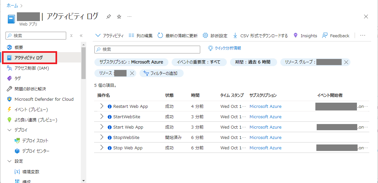Image resolution: width=378 pixels, height=183 pixels.
Task: Open Feedback from toolbar
Action: coord(335,36)
